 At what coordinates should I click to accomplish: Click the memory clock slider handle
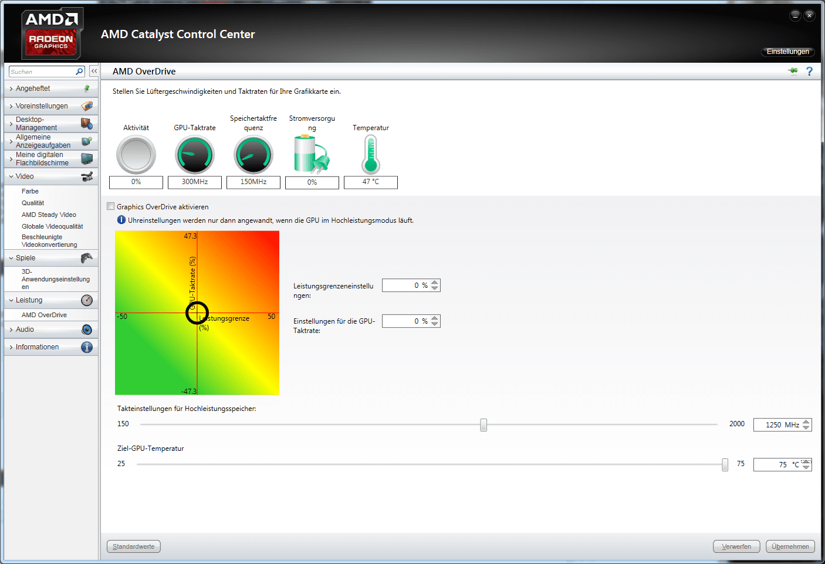[483, 424]
